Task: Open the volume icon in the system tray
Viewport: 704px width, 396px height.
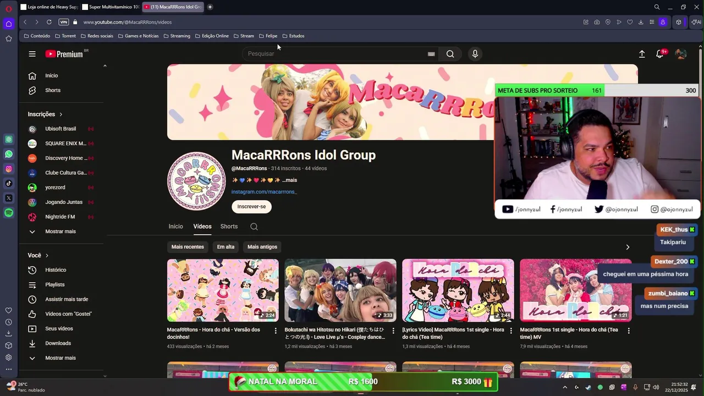Action: 656,387
